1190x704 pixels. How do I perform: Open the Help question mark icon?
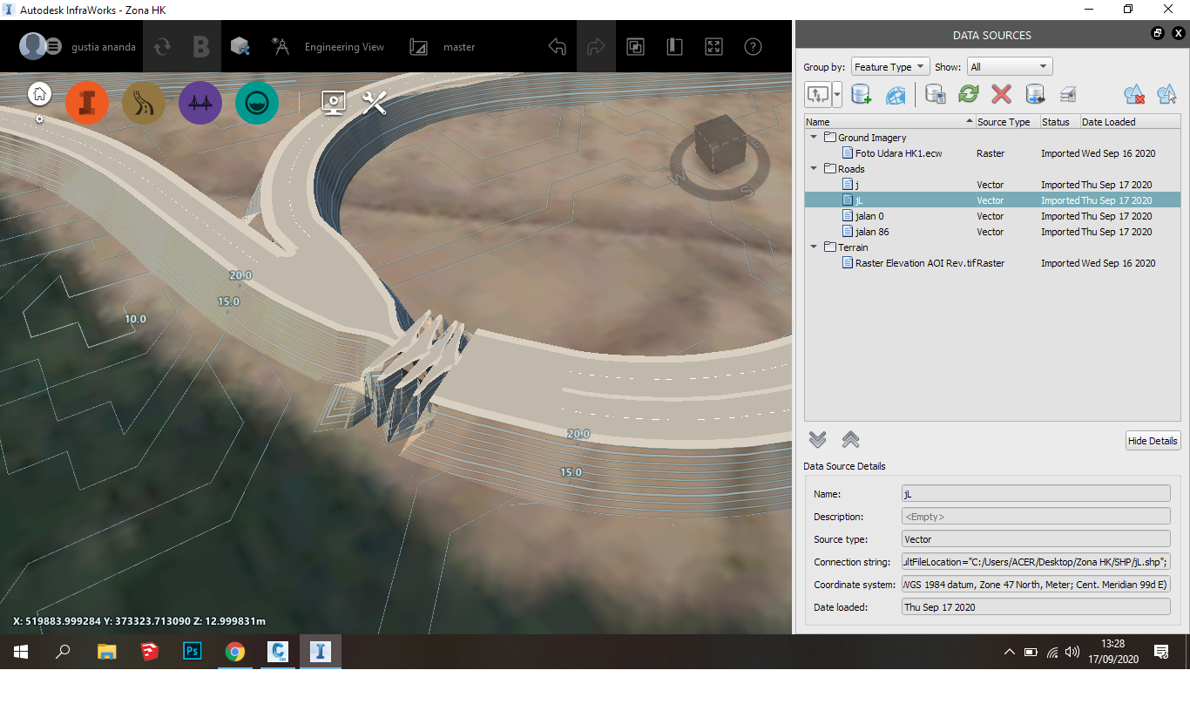pos(754,47)
